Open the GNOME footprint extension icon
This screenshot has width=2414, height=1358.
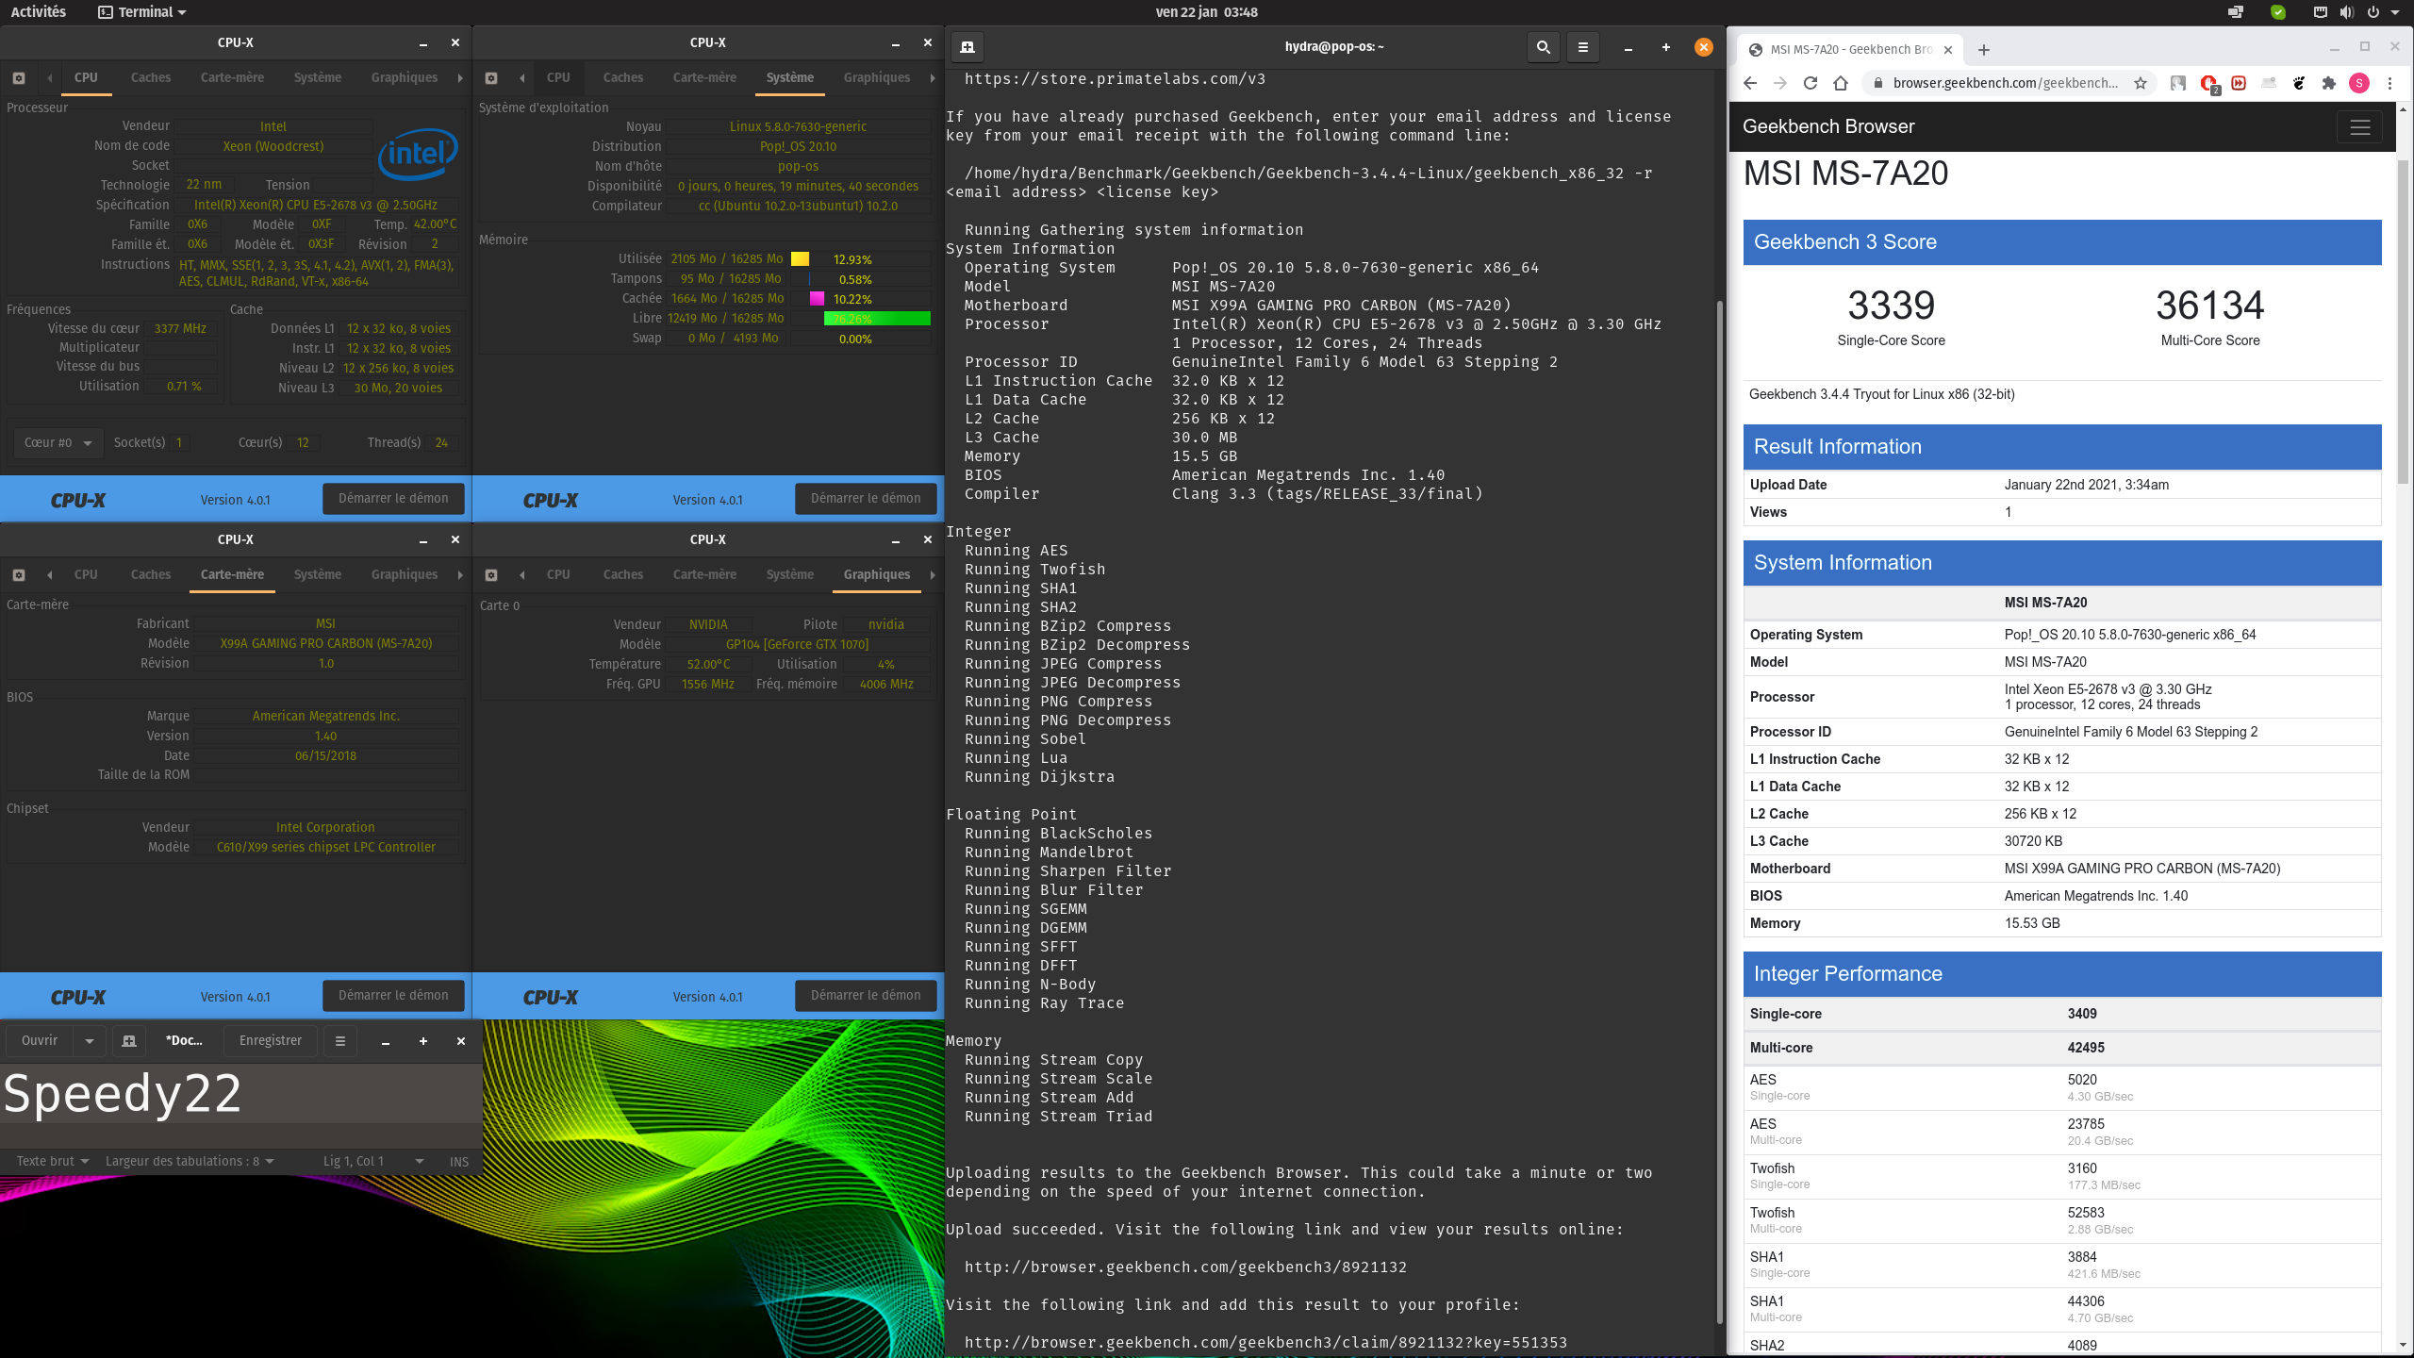point(2299,83)
